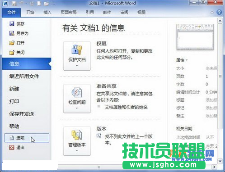Image resolution: width=225 pixels, height=172 pixels.
Task: Open 选项 (Options) in the sidebar
Action: click(x=27, y=138)
